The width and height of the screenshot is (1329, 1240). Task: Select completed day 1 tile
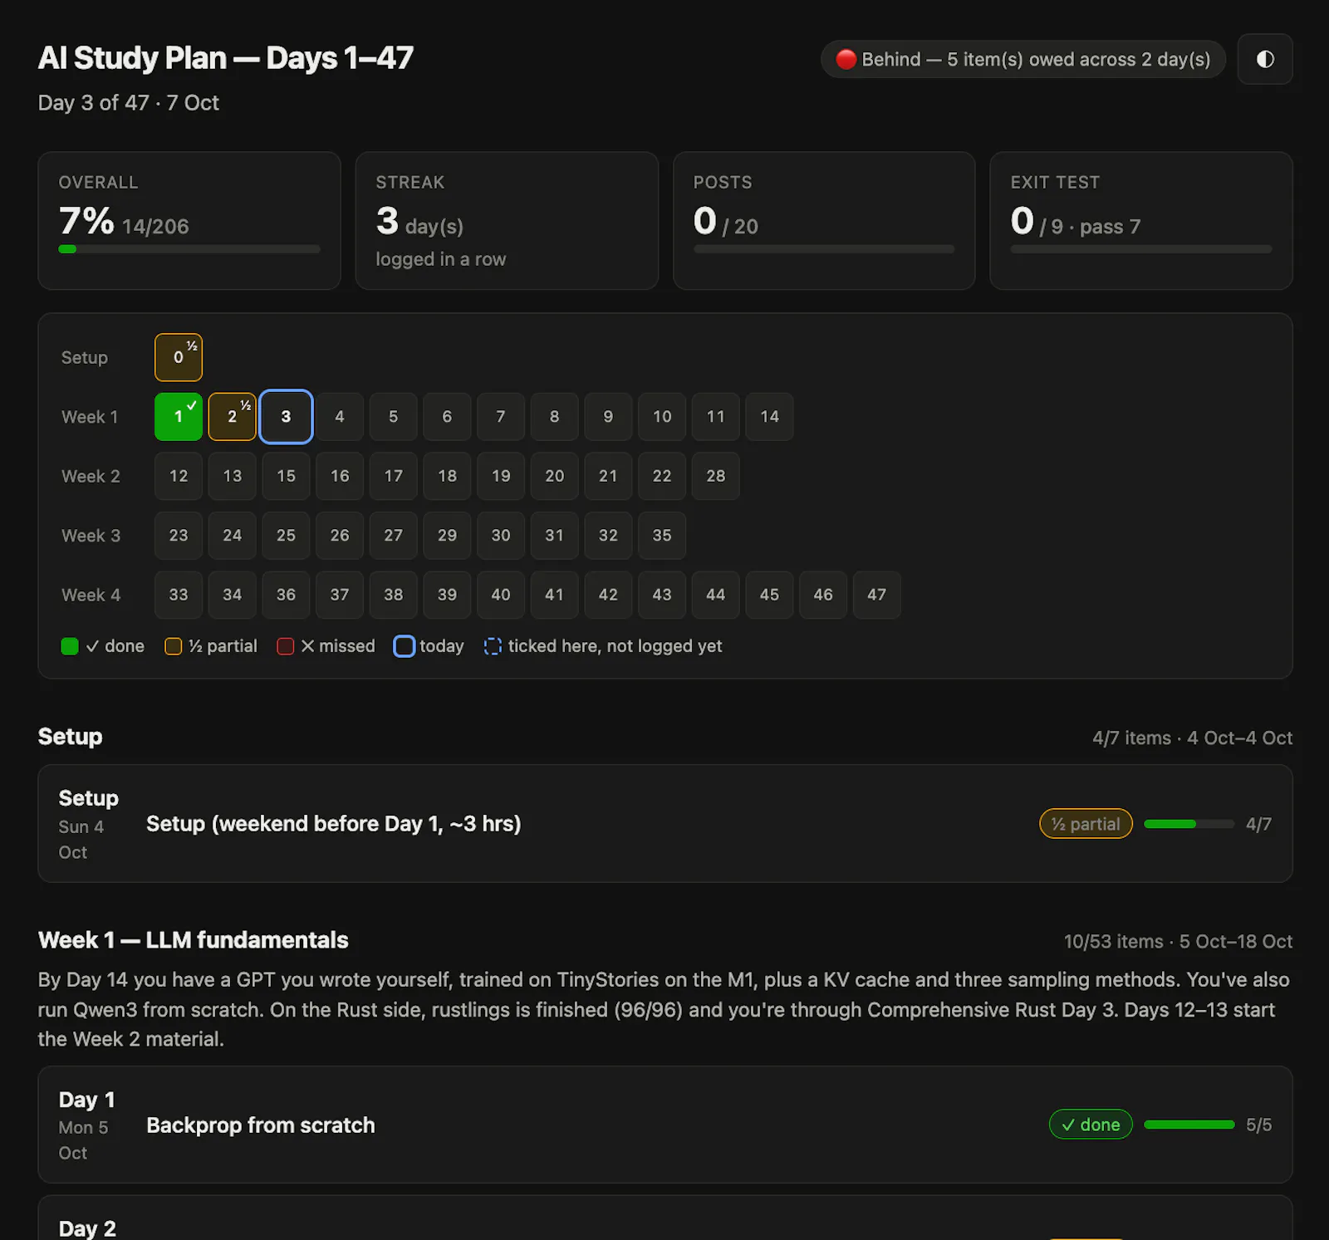(x=179, y=417)
